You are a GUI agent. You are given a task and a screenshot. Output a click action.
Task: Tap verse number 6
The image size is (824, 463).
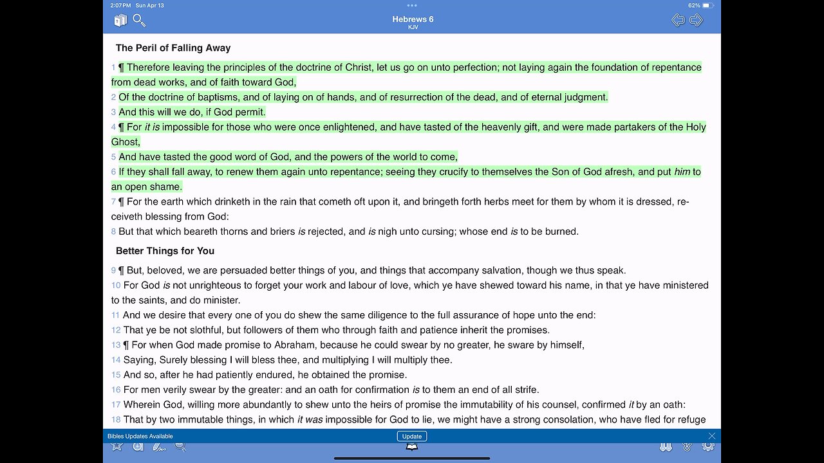pyautogui.click(x=113, y=172)
